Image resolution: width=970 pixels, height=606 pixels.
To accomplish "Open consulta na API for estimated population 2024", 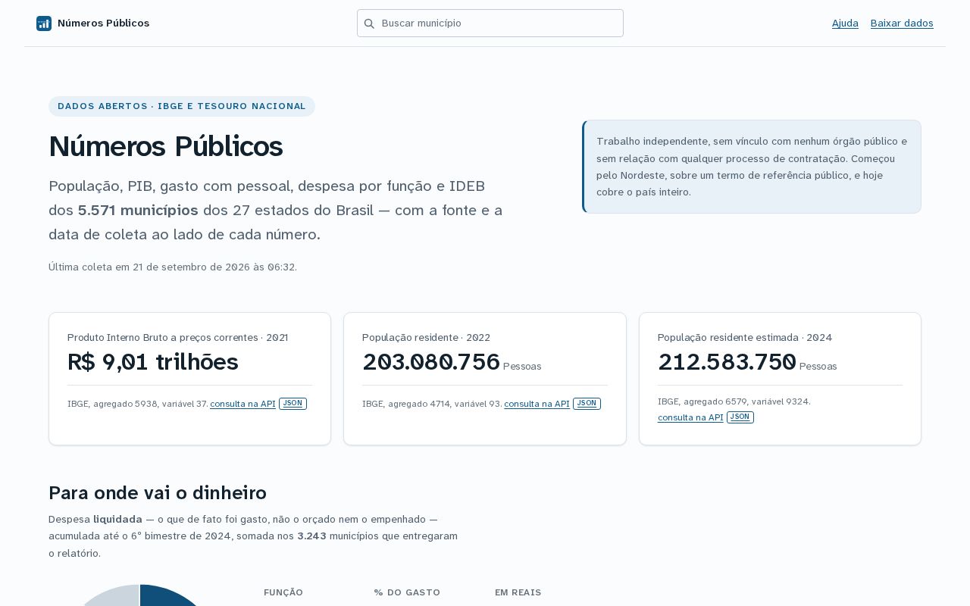I will coord(690,417).
